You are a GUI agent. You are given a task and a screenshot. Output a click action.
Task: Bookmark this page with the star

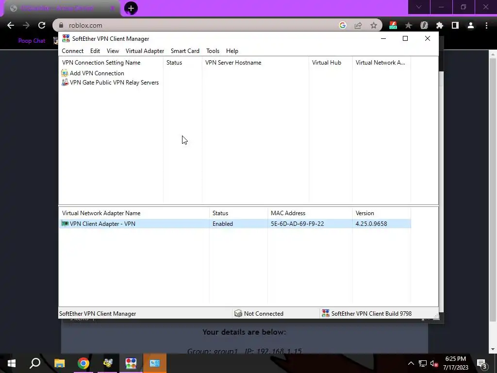tap(374, 25)
